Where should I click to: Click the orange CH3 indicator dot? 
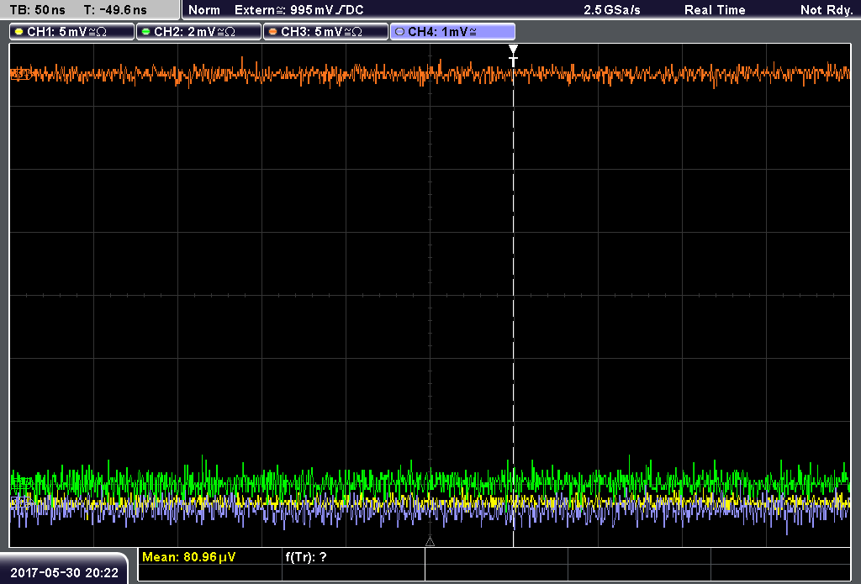click(x=272, y=32)
